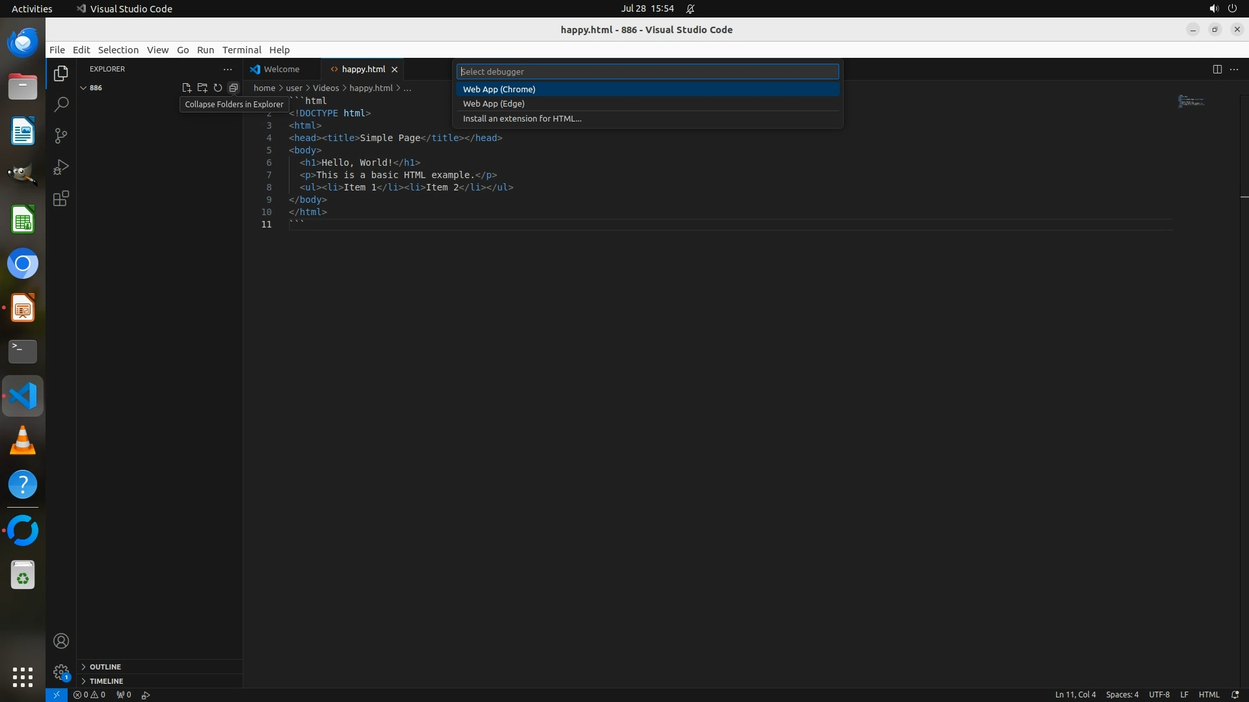Click the New File icon in Explorer
Screen dimensions: 1249x702
click(187, 88)
